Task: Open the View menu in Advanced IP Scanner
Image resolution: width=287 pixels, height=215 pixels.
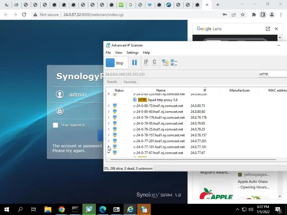Action: (x=119, y=52)
